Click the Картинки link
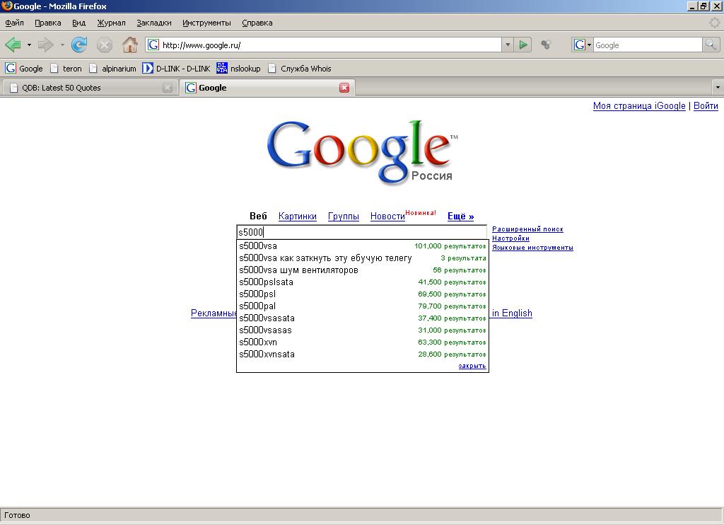Image resolution: width=724 pixels, height=525 pixels. 297,217
